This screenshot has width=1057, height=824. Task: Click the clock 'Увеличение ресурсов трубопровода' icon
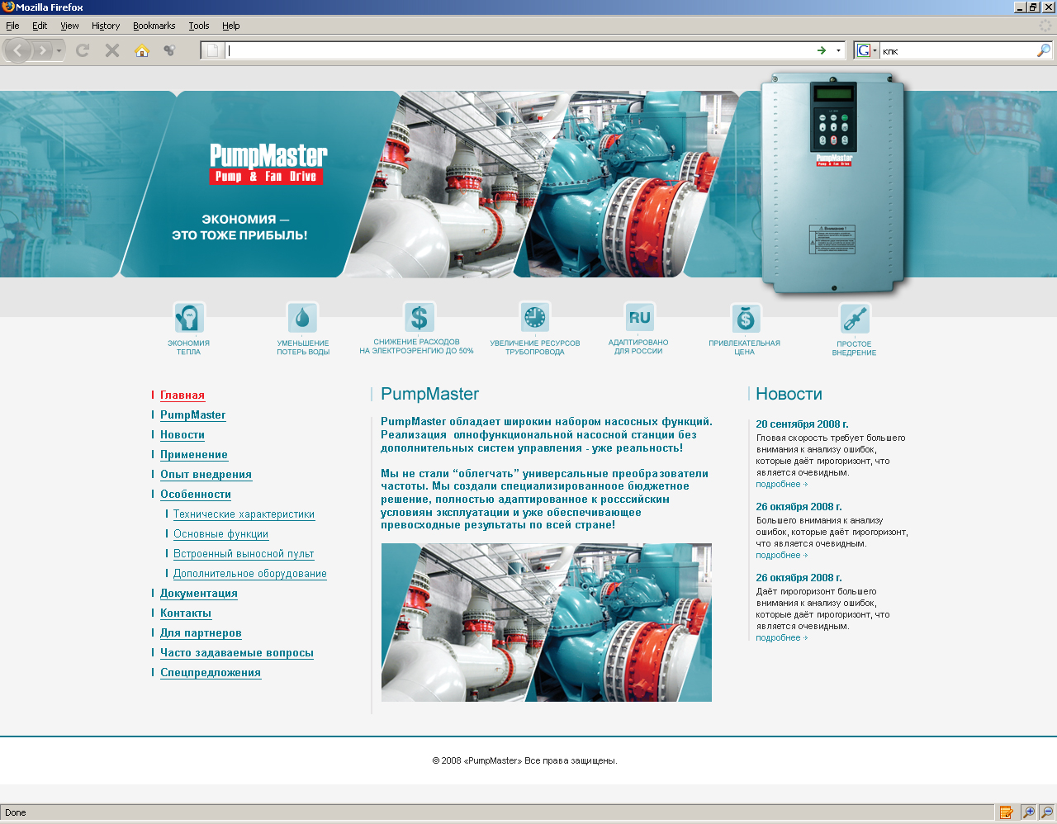point(535,317)
